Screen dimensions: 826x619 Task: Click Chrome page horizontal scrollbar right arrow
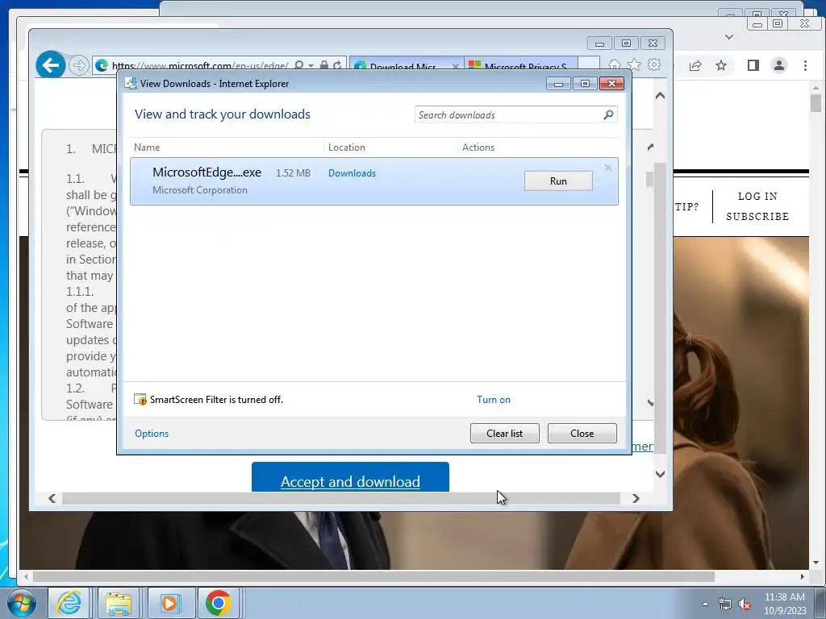803,577
